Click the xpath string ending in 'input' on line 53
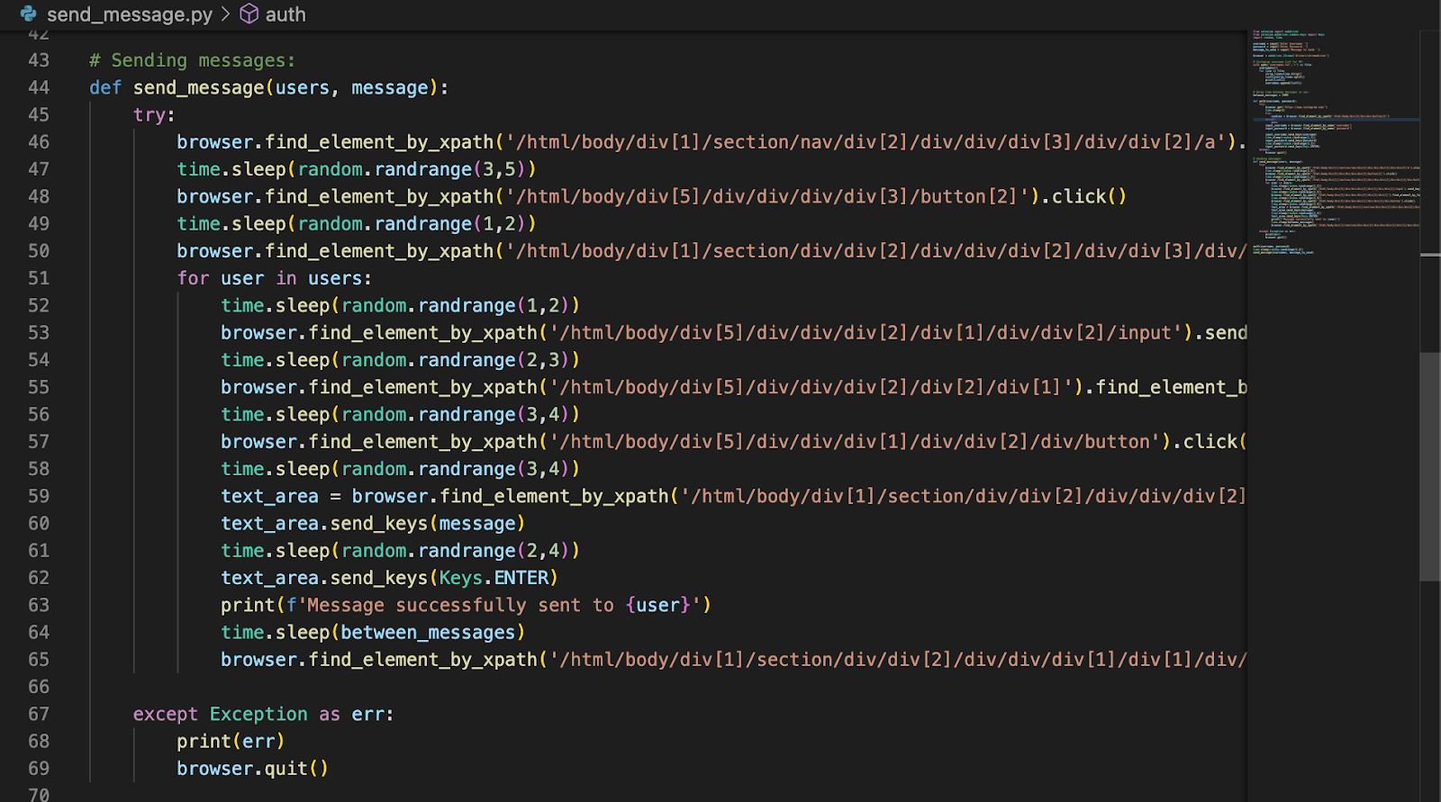Screen dimensions: 1441x802 (x=866, y=333)
